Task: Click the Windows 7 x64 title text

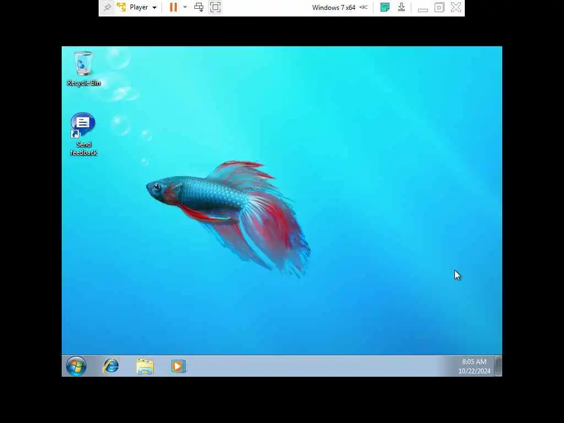Action: pyautogui.click(x=333, y=8)
